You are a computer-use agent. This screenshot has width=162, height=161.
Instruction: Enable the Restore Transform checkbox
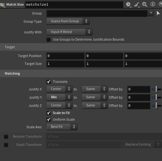tap(6, 137)
